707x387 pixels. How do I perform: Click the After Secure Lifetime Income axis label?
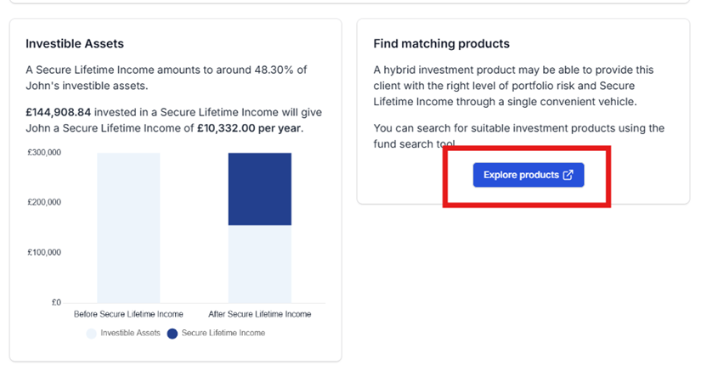pos(260,314)
